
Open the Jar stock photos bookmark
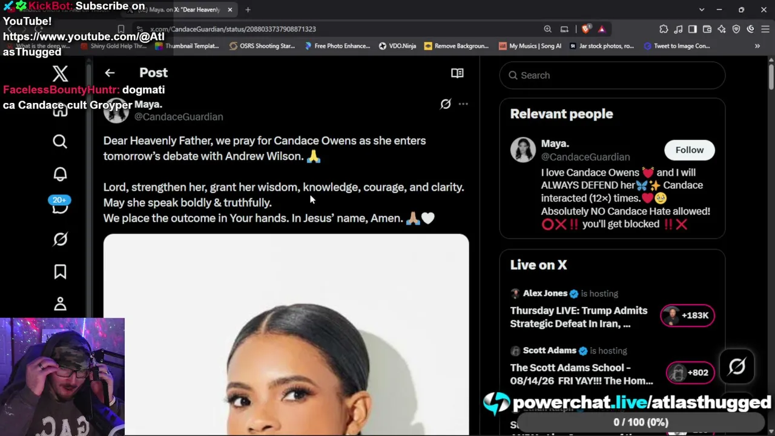602,46
